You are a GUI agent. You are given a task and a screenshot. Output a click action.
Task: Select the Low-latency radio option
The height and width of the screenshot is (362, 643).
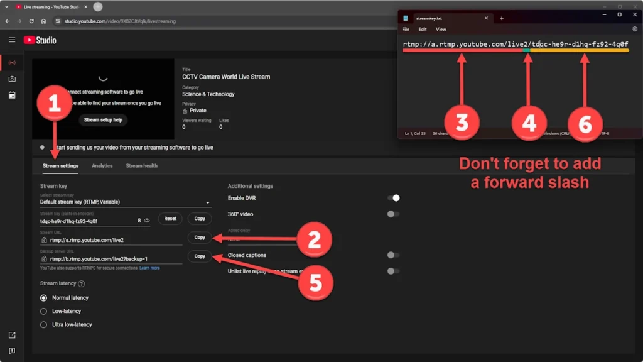(43, 311)
